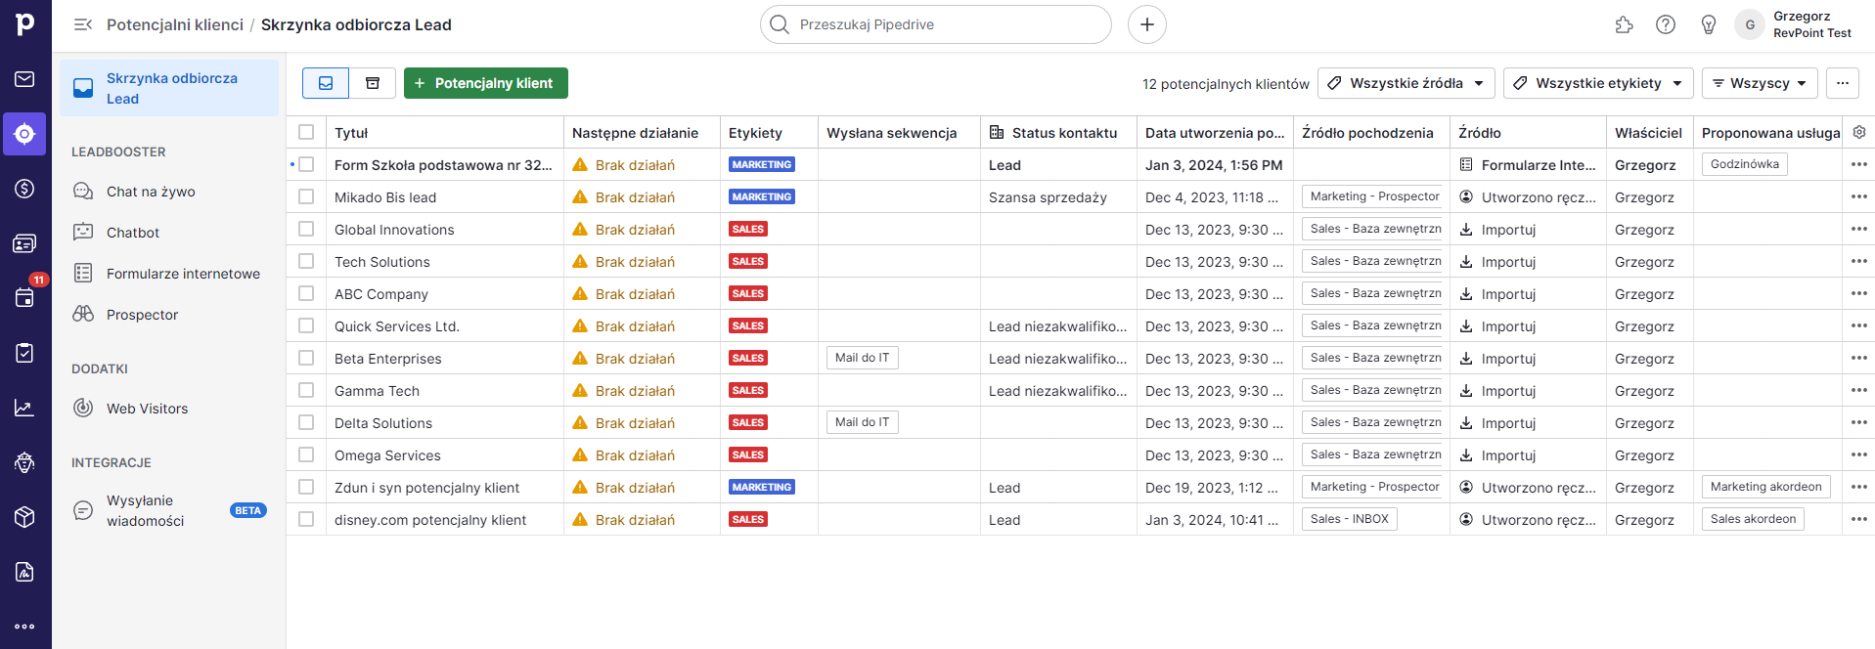Click Sales akordeon service tag
This screenshot has height=649, width=1875.
coord(1754,519)
